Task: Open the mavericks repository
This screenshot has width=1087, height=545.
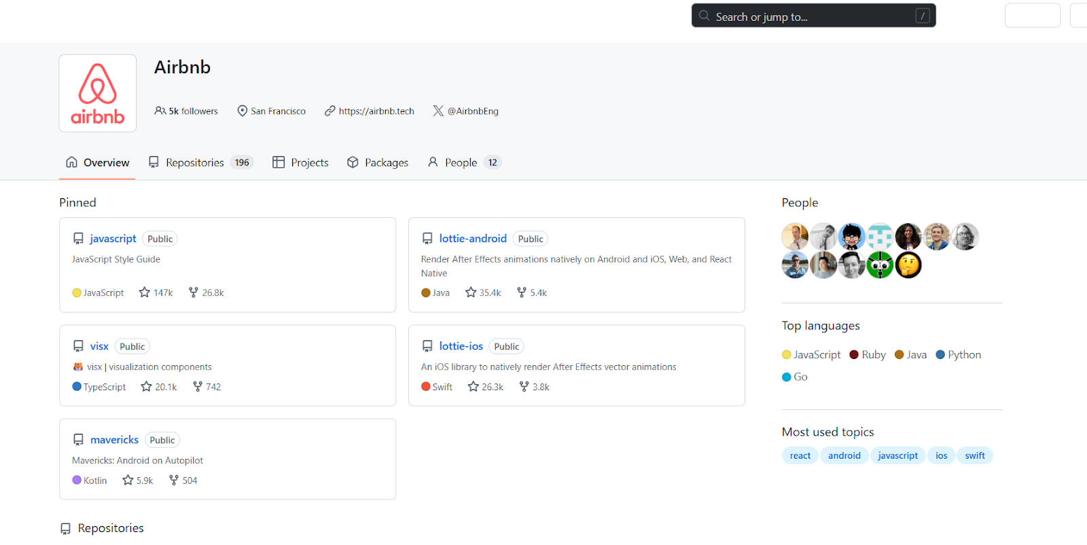Action: pyautogui.click(x=114, y=440)
